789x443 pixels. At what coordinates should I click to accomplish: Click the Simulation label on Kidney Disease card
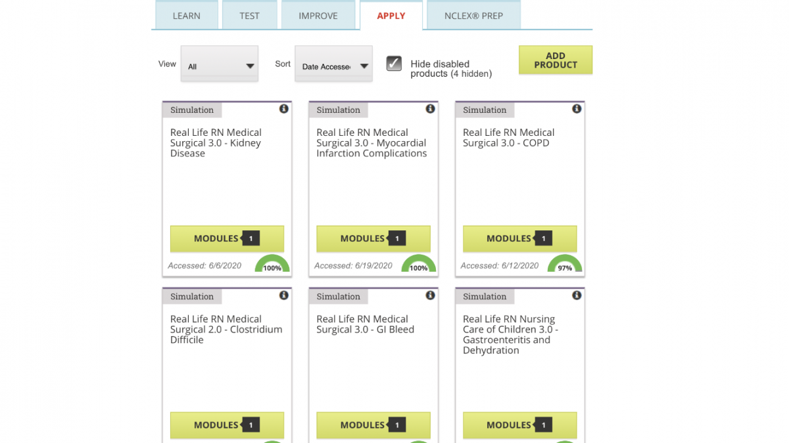192,110
